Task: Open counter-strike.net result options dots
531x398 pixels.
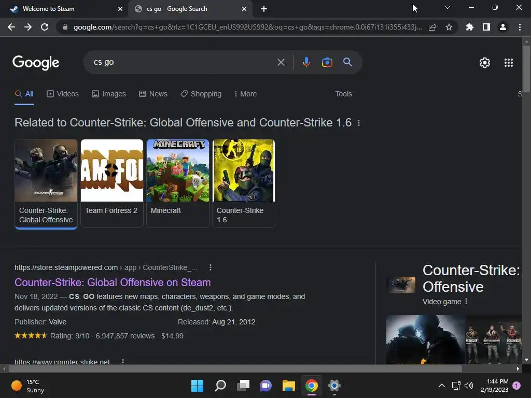Action: [x=122, y=361]
